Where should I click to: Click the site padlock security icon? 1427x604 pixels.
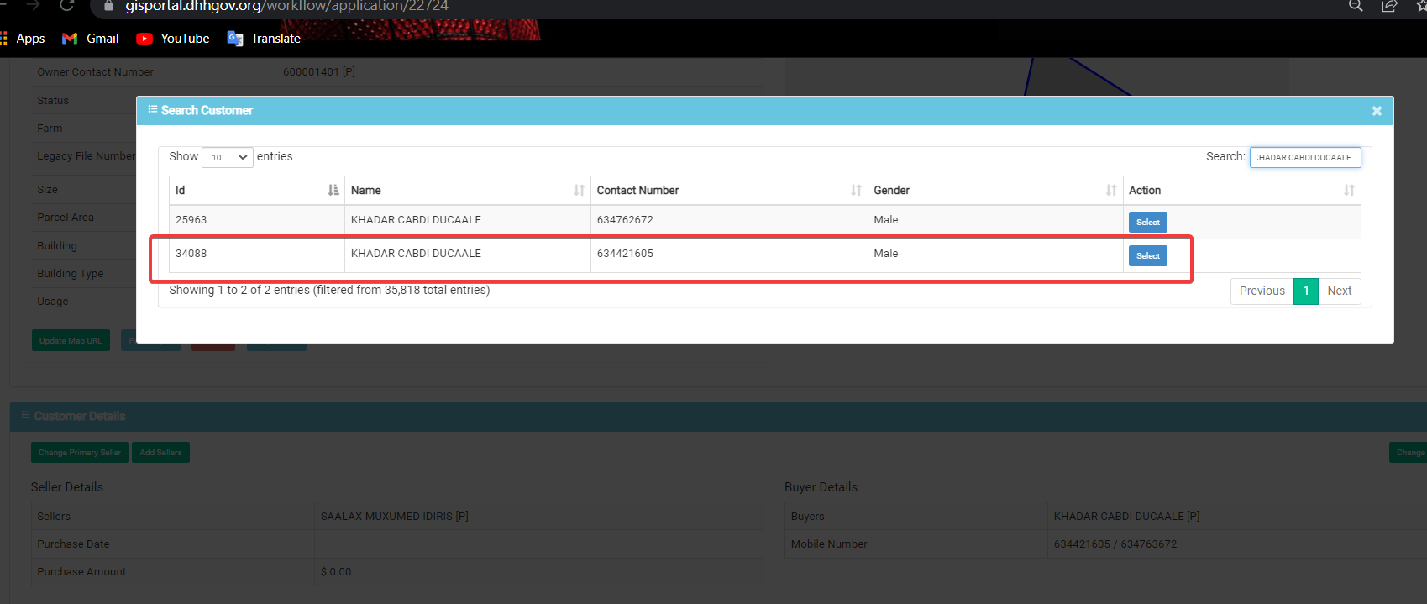[x=108, y=6]
